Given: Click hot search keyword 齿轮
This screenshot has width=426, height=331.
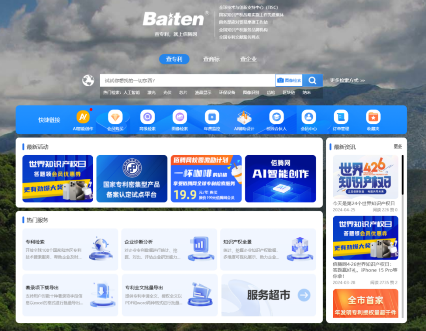Looking at the screenshot, I should click(x=271, y=93).
